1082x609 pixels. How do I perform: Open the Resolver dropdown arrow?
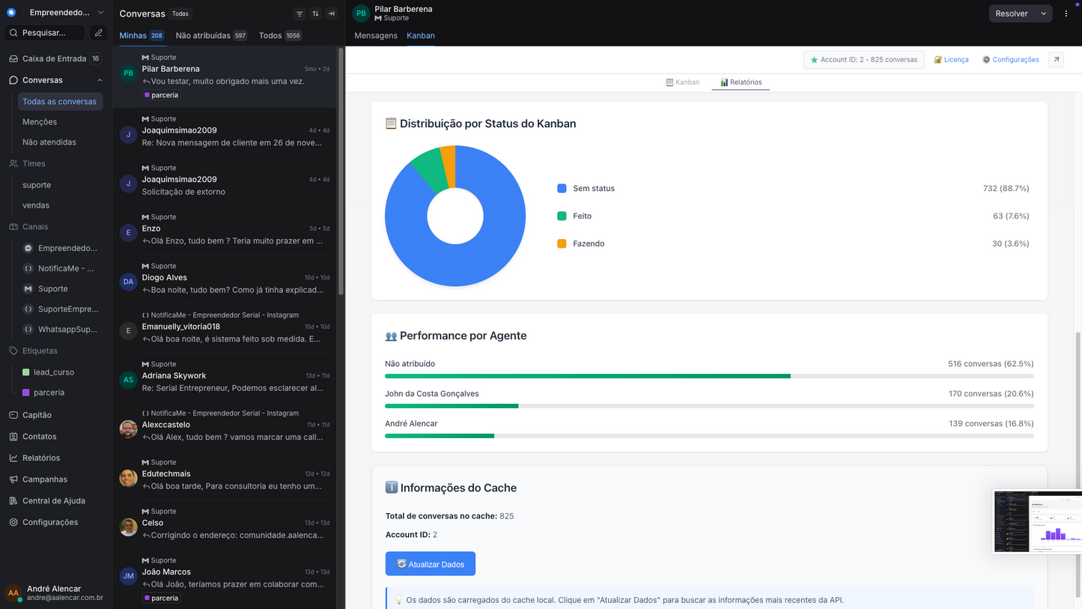point(1042,13)
